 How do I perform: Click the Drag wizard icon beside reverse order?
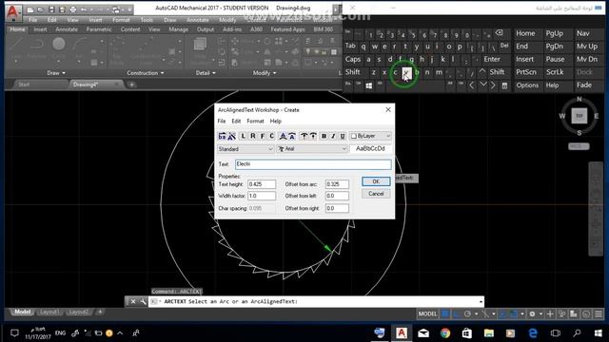point(232,136)
